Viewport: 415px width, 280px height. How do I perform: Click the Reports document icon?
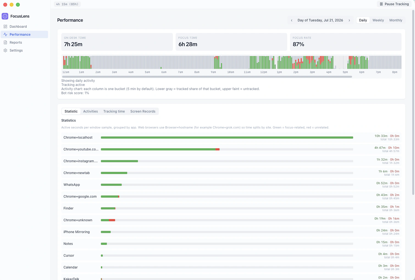(x=5, y=43)
